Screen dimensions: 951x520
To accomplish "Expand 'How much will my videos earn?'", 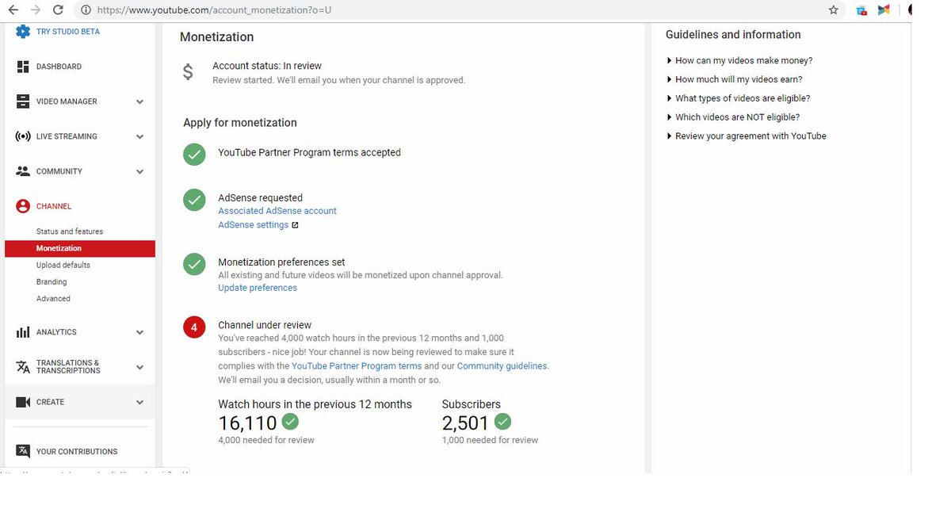I will pos(735,79).
